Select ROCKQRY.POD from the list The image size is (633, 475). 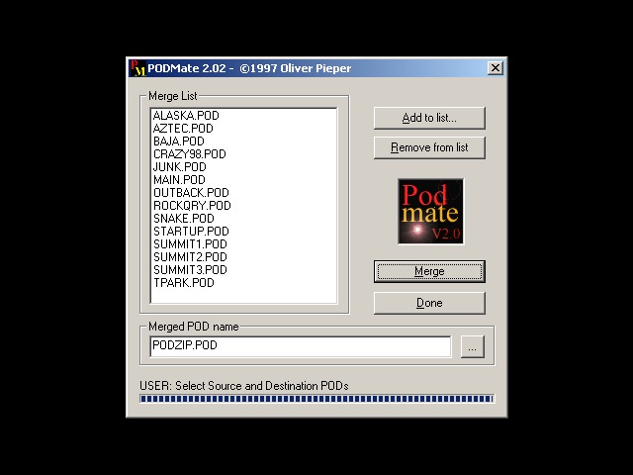tap(192, 206)
